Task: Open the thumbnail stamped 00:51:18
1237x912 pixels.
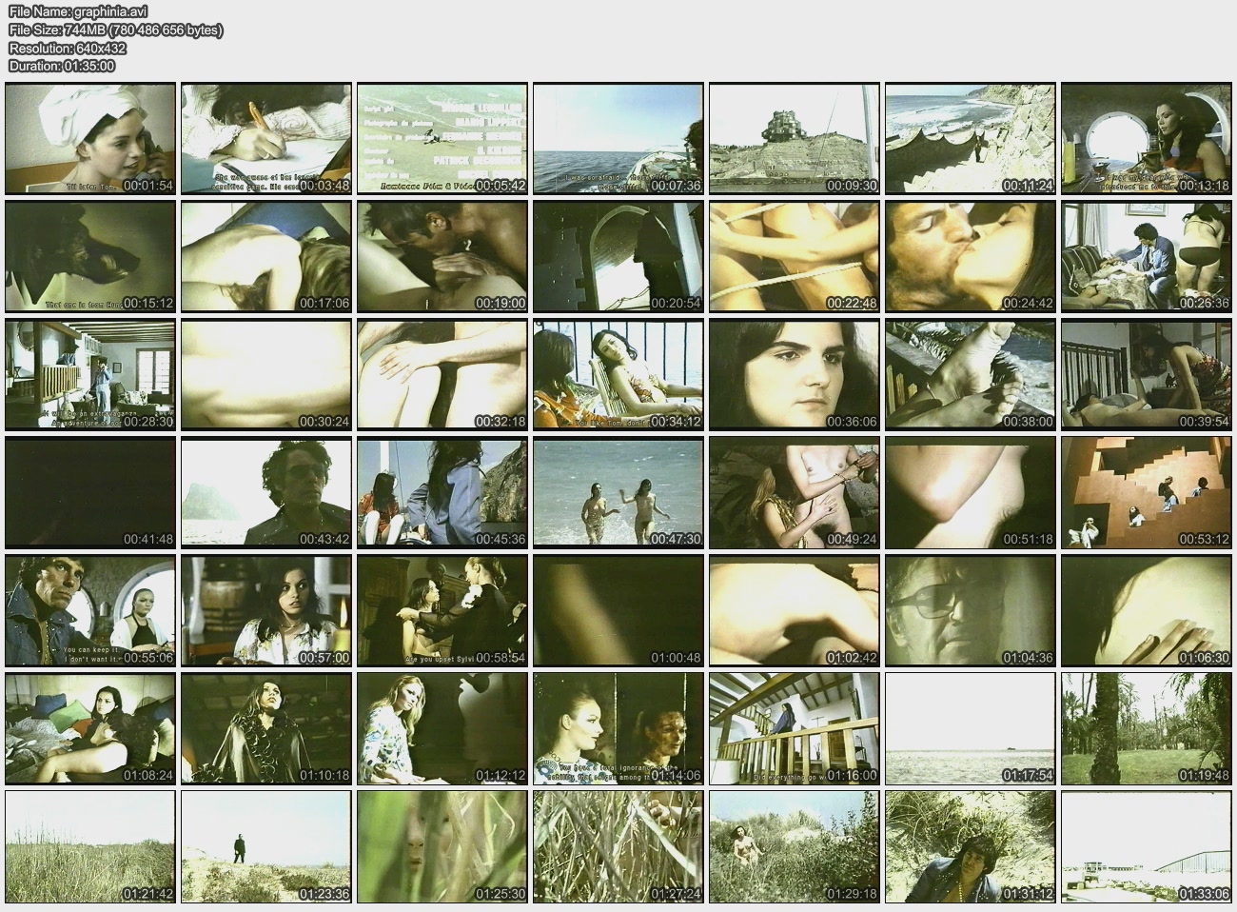Action: point(971,493)
